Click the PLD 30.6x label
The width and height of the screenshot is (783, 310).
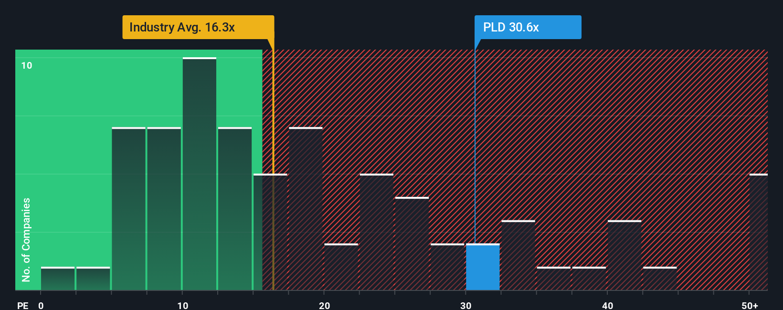point(528,27)
